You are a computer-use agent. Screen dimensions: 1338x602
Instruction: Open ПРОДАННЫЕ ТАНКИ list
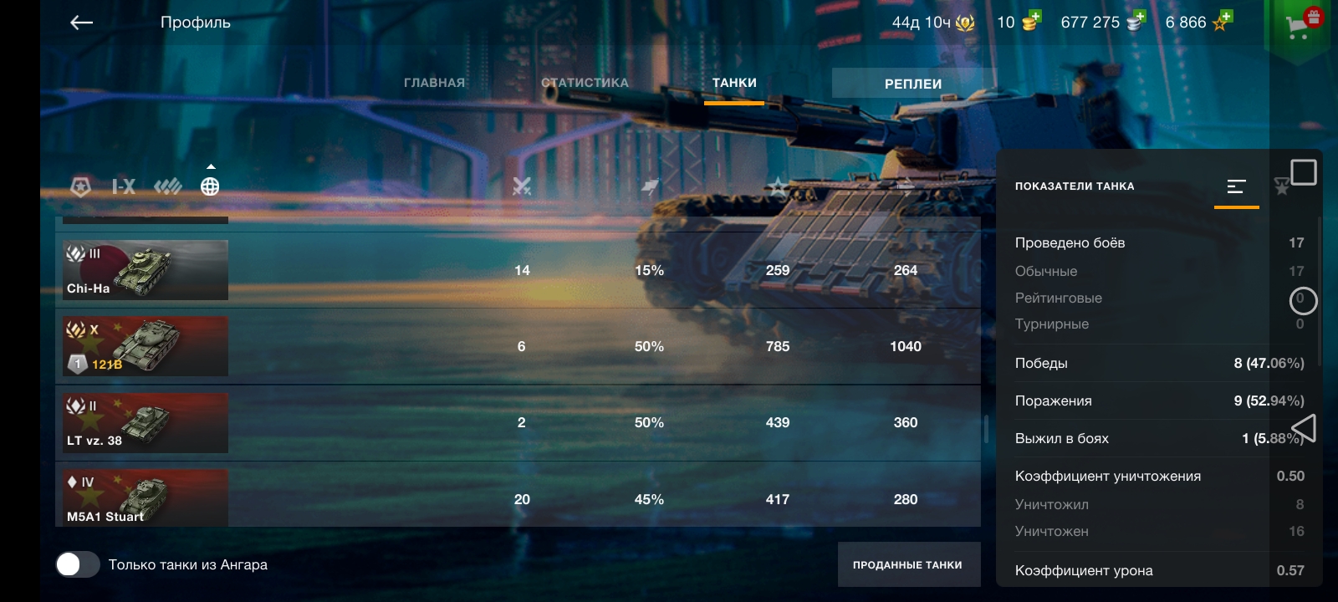click(x=908, y=564)
